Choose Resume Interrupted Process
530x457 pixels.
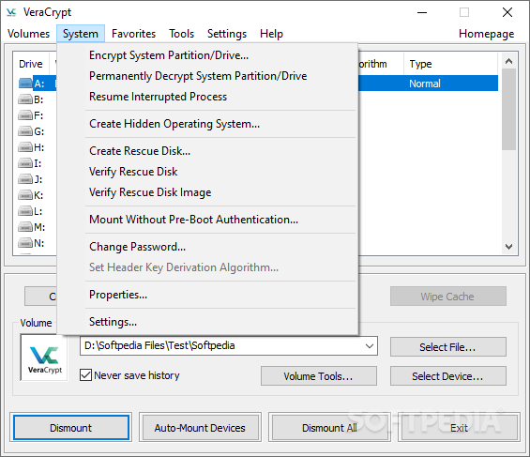pyautogui.click(x=207, y=97)
